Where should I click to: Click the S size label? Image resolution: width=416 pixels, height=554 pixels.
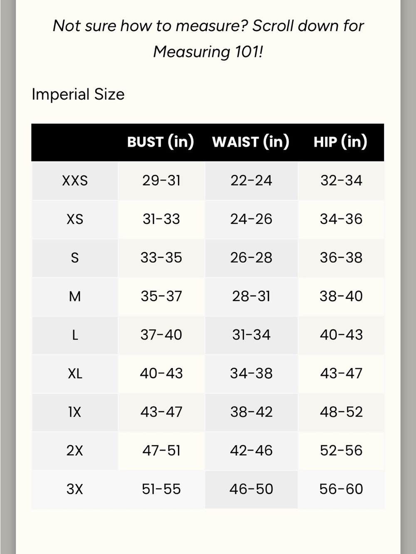click(75, 258)
